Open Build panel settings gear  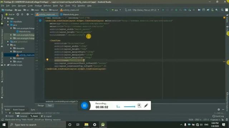pyautogui.click(x=219, y=110)
